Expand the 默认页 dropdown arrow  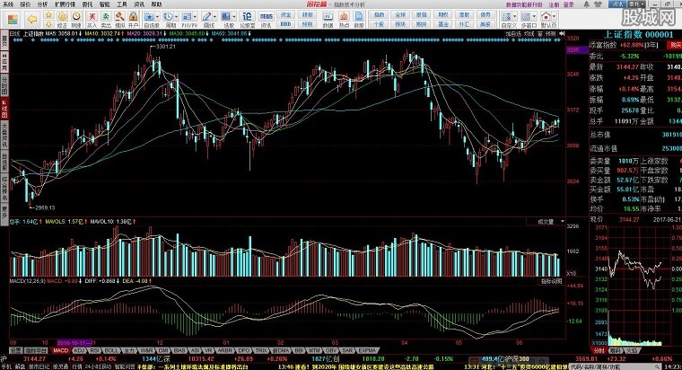pyautogui.click(x=554, y=16)
